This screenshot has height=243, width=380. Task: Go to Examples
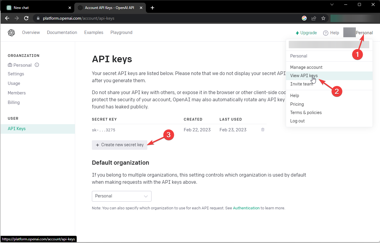tap(94, 32)
